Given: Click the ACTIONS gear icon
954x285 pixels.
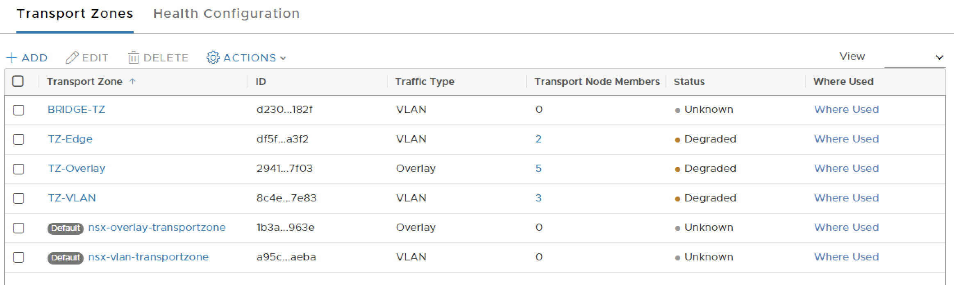Looking at the screenshot, I should tap(213, 58).
